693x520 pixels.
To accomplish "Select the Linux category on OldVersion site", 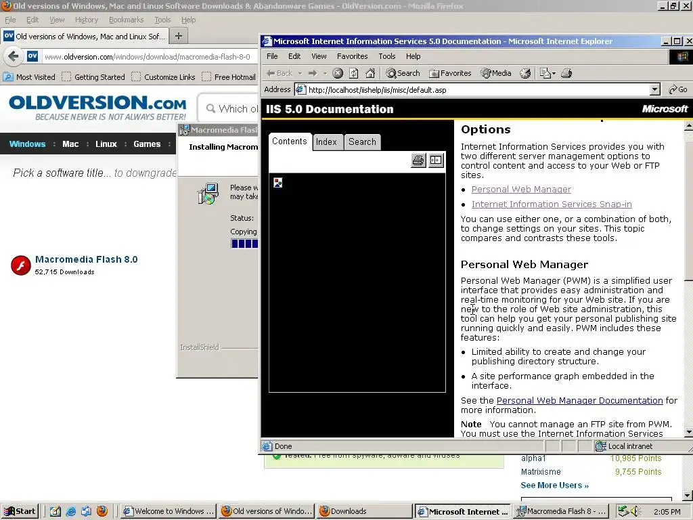I will [106, 144].
